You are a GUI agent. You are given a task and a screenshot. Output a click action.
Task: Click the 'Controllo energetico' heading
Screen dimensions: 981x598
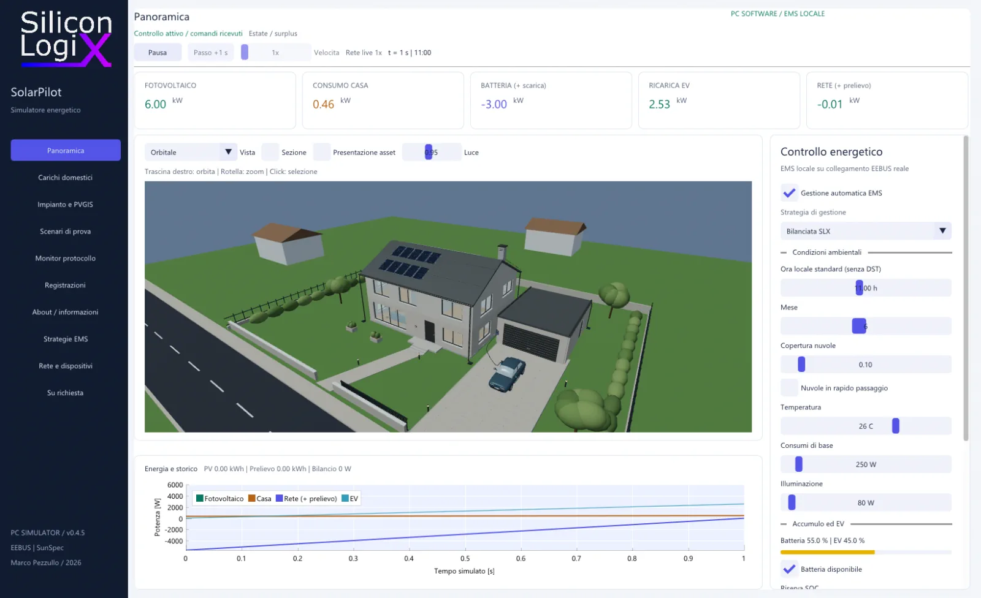[831, 151]
